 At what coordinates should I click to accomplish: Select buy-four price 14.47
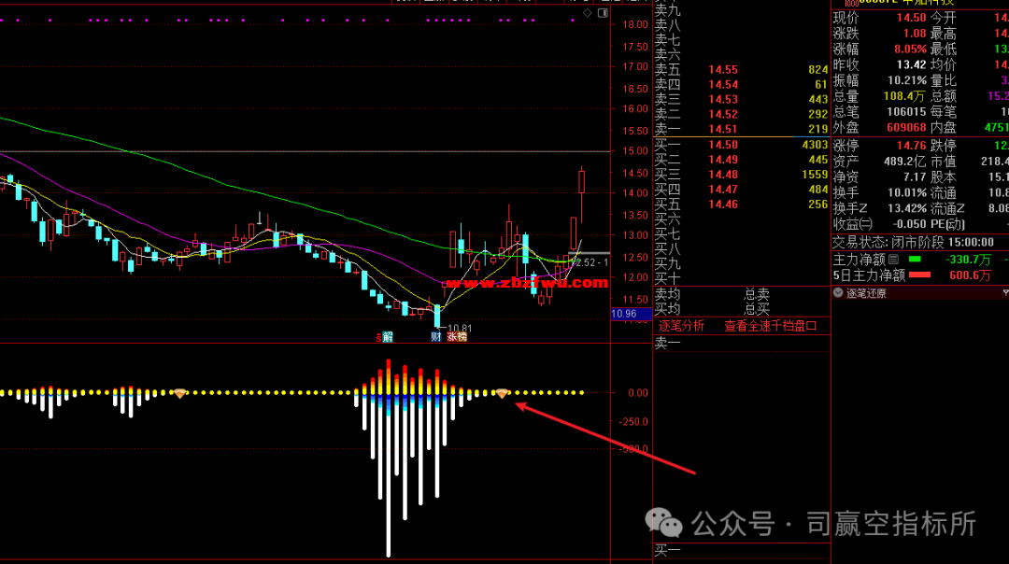(723, 189)
